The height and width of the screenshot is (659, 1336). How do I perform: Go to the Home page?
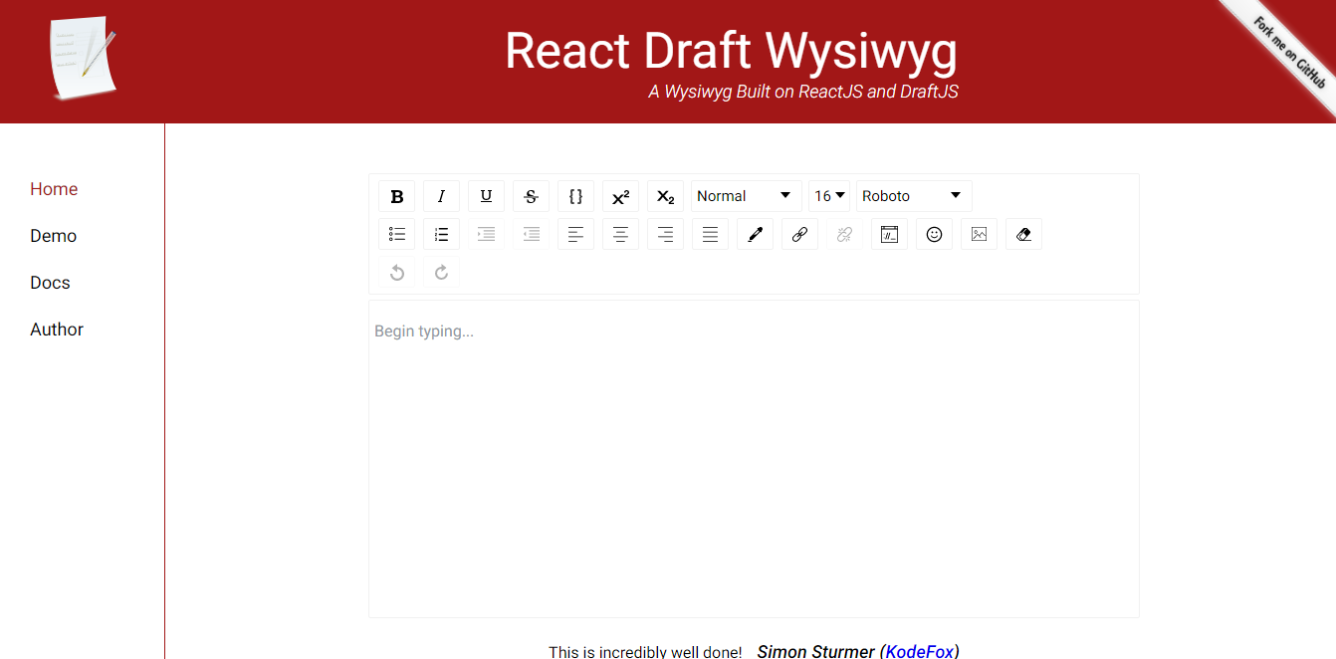(54, 189)
